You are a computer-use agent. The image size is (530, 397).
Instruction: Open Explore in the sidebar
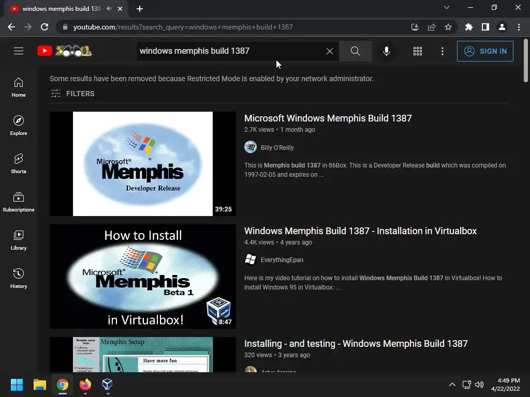19,125
